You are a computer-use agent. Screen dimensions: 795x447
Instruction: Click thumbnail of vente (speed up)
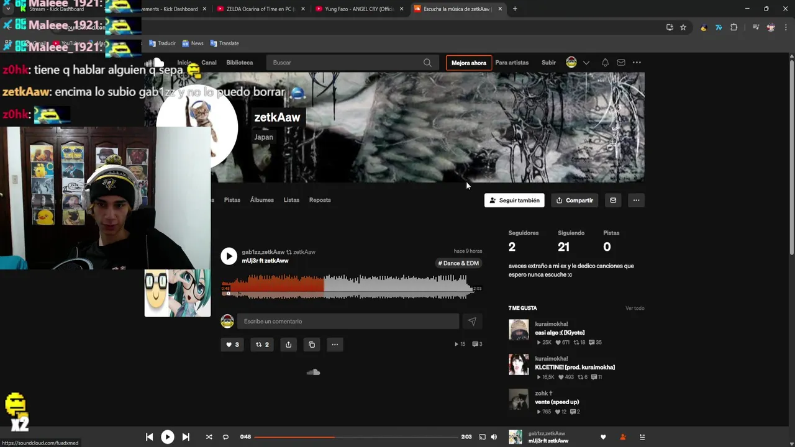click(x=519, y=399)
